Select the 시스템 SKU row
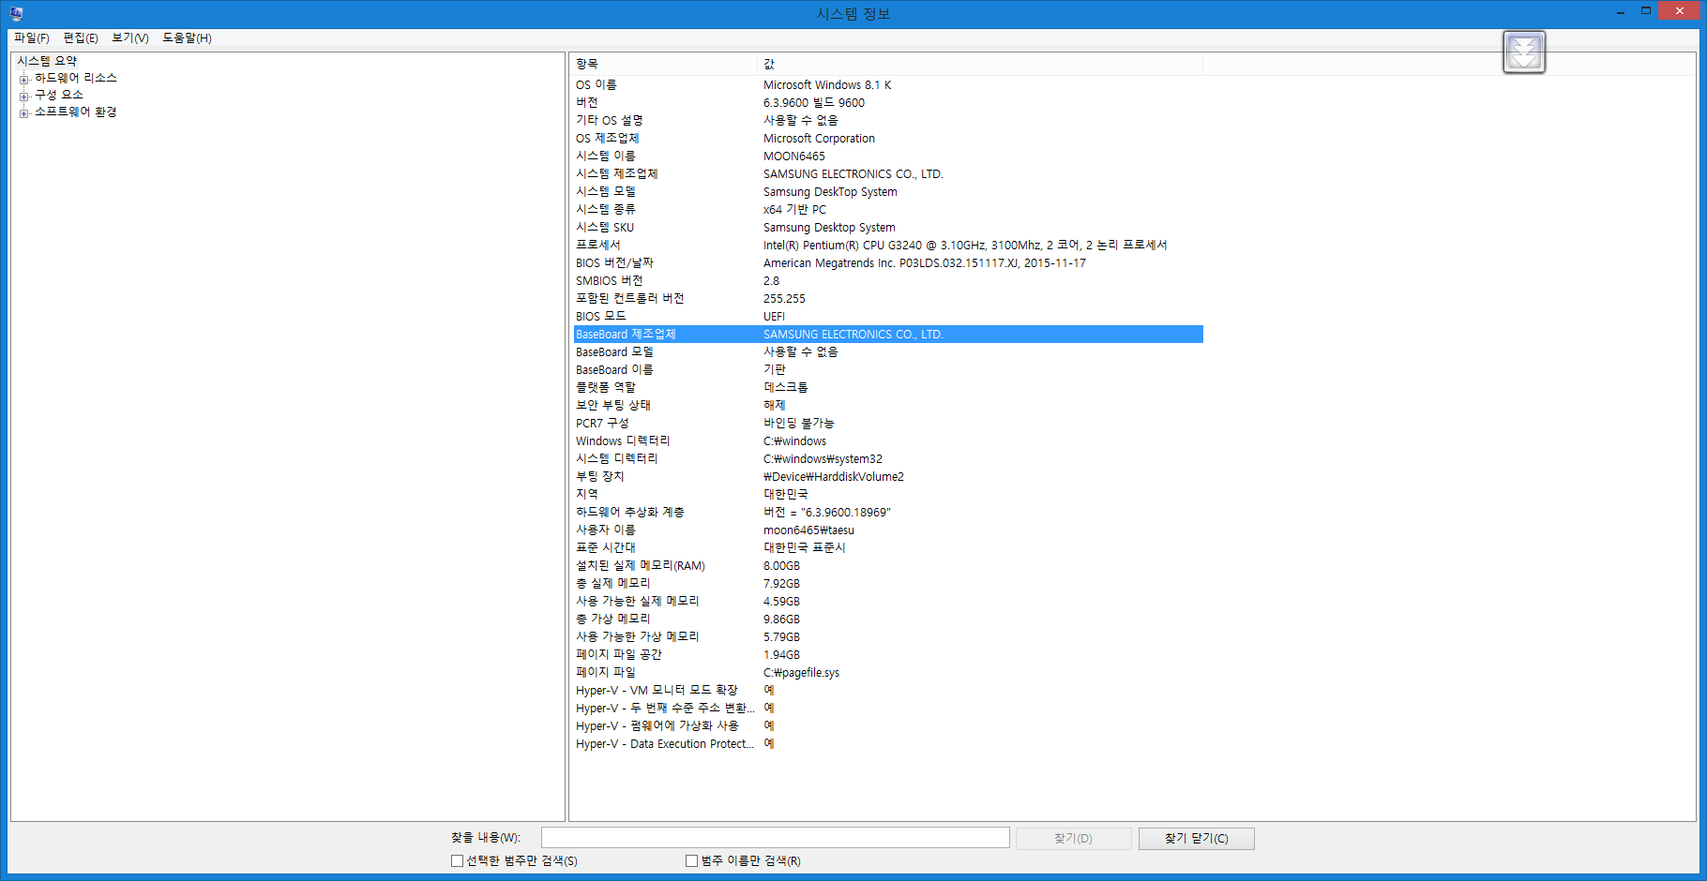The image size is (1707, 881). [x=888, y=228]
